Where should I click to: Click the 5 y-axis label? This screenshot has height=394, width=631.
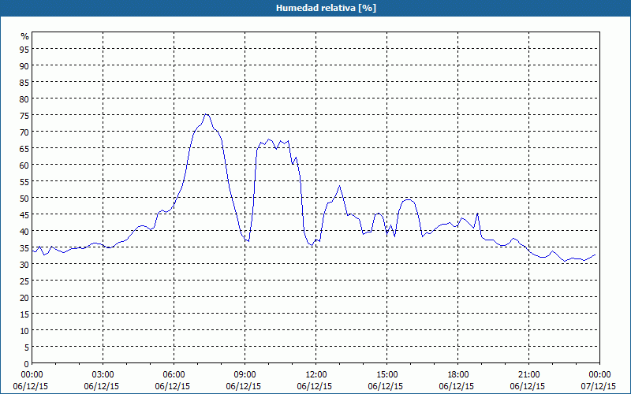click(27, 347)
